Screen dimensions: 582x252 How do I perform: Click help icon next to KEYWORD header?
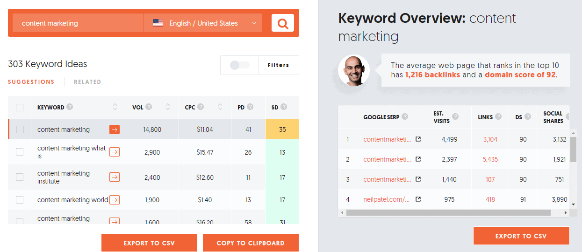click(70, 107)
